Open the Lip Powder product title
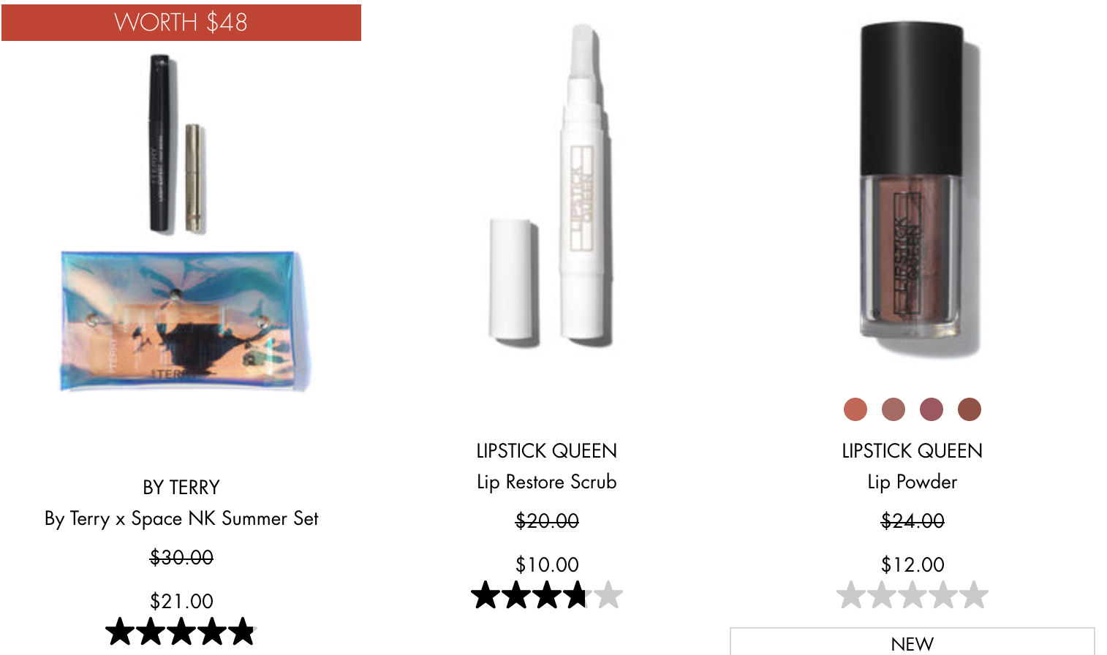Viewport: 1107px width, 655px height. 913,482
